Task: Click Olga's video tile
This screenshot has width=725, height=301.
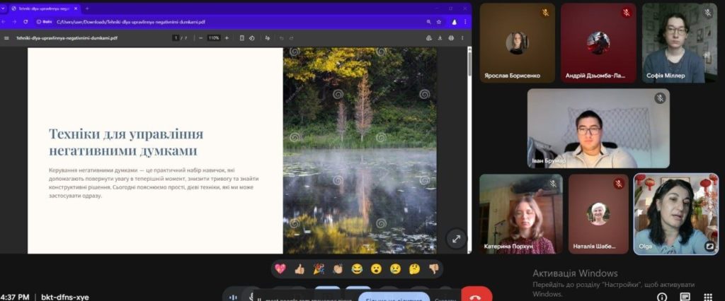Action: point(675,213)
